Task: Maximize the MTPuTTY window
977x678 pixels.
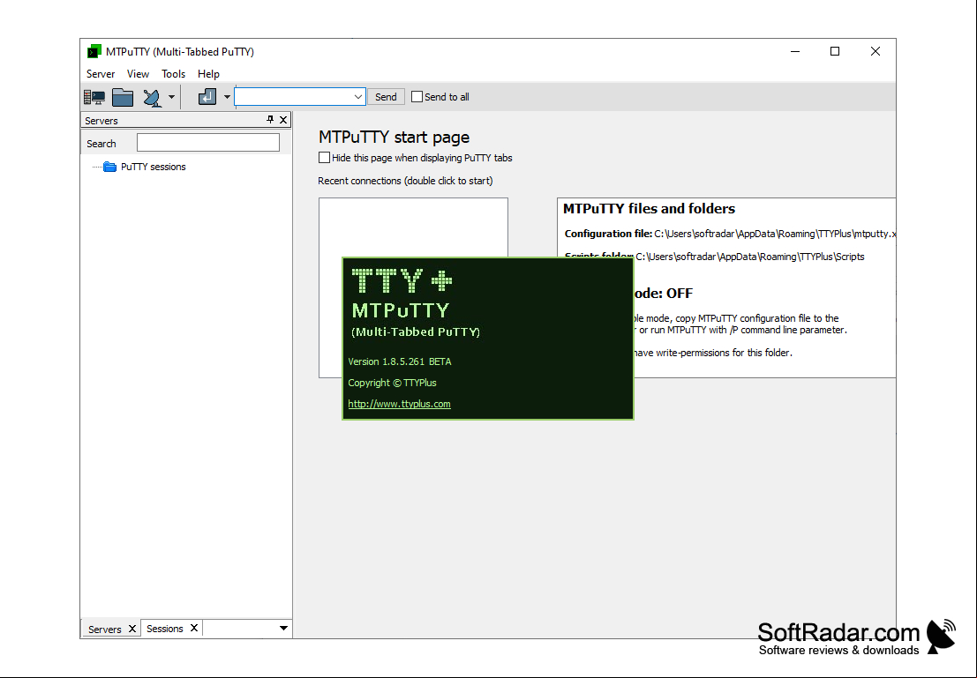Action: (835, 52)
